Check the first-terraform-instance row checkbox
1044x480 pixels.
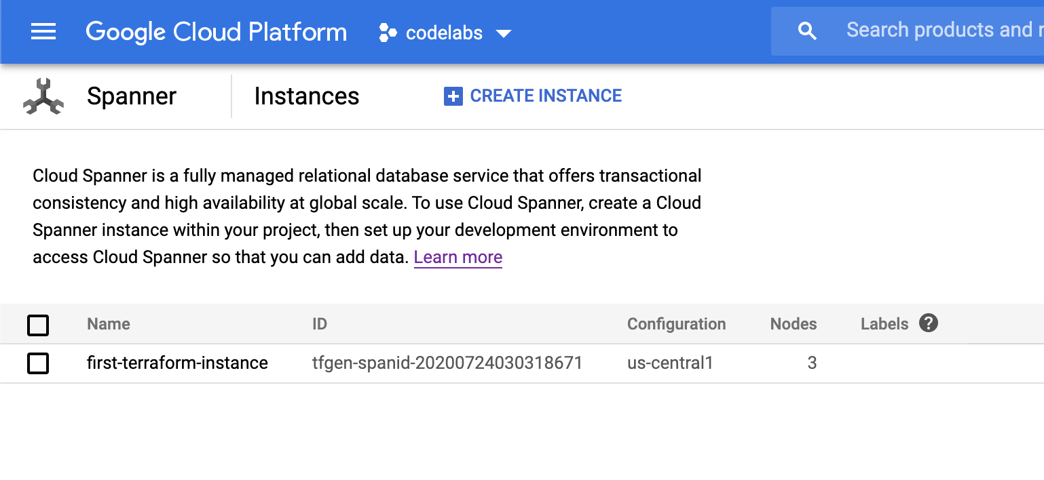[x=38, y=363]
